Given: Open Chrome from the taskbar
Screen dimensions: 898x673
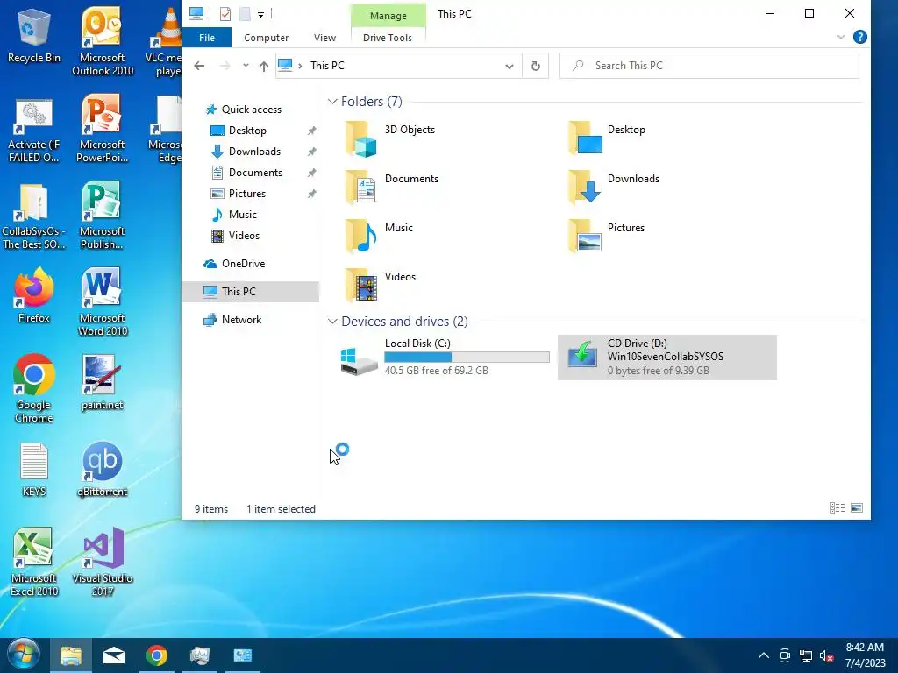Looking at the screenshot, I should 156,655.
